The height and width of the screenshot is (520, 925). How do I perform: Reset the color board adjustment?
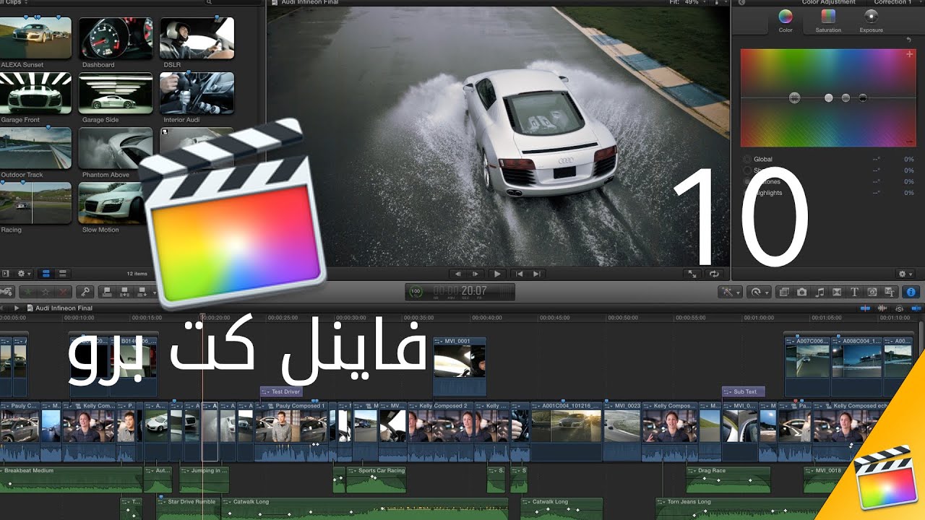point(908,40)
